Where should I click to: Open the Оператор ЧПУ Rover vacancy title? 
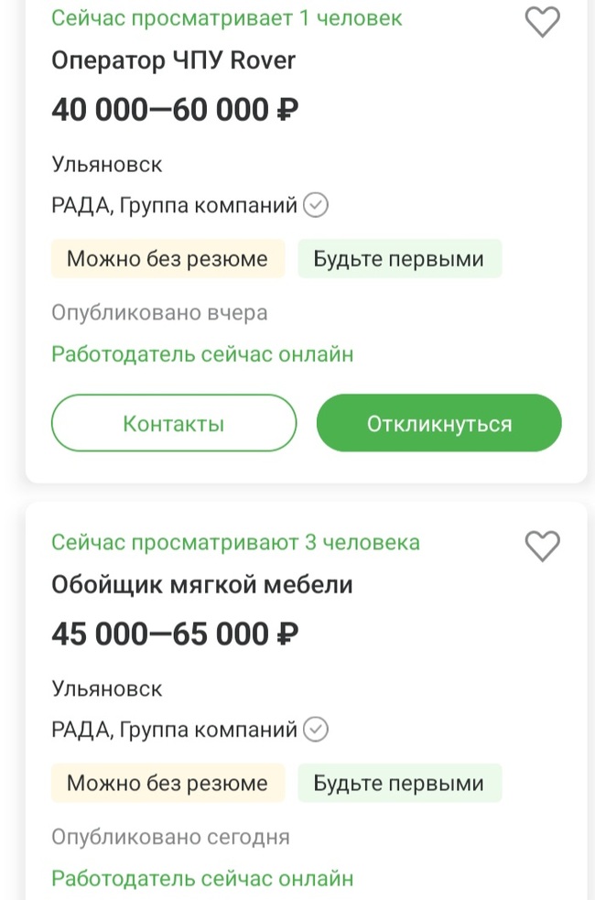point(174,60)
